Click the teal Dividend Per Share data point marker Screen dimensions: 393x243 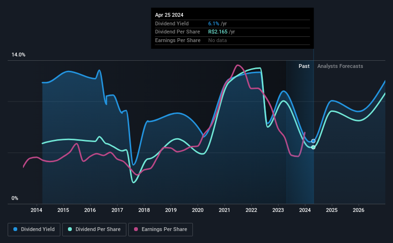[x=313, y=147]
